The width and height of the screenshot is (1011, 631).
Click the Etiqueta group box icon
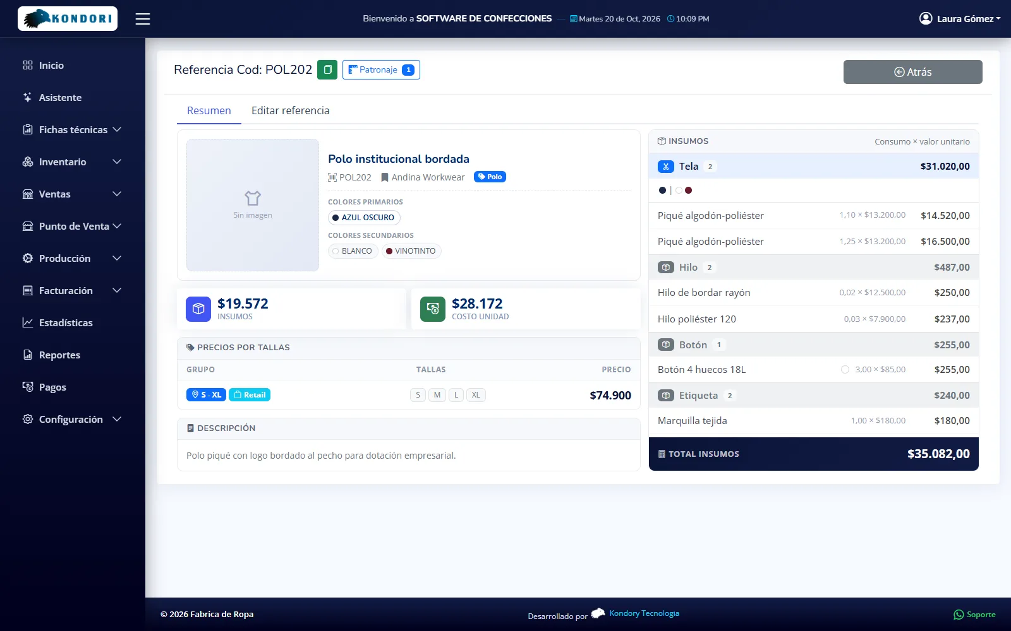(666, 396)
